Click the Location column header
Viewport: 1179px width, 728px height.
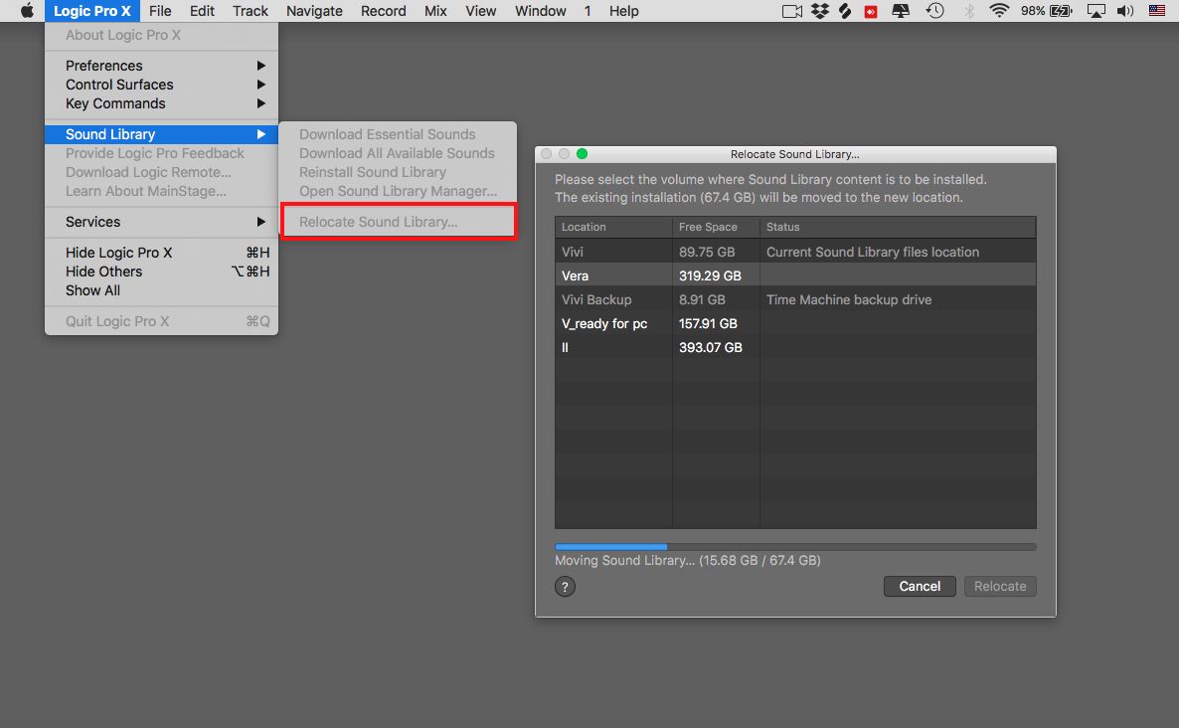(x=613, y=227)
